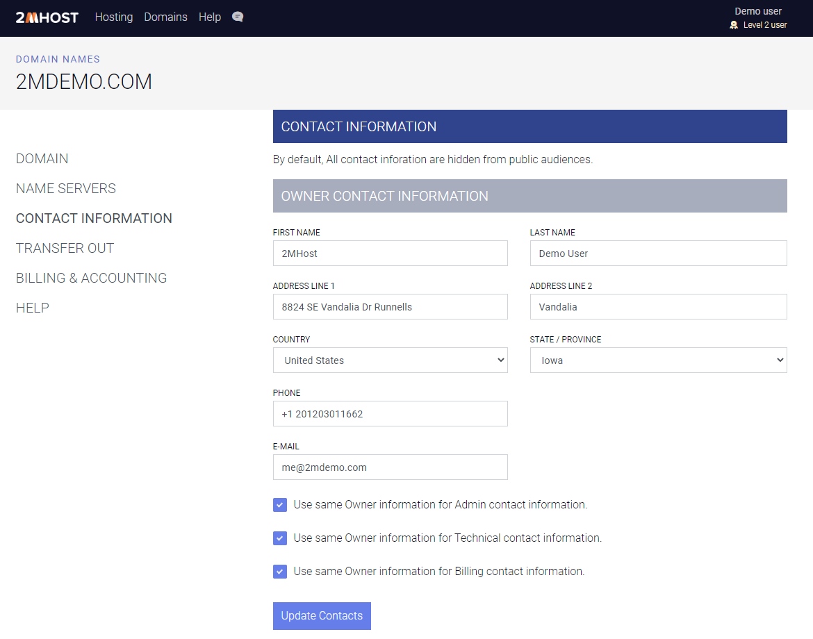
Task: Toggle same Owner info for Technical contact
Action: click(280, 538)
